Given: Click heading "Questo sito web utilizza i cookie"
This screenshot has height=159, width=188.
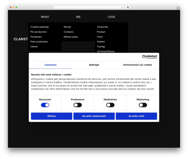Looking at the screenshot, I should click(51, 74).
